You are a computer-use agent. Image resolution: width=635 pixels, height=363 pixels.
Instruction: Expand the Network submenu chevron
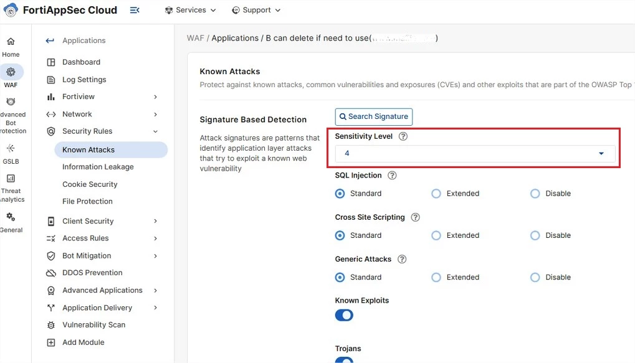pyautogui.click(x=156, y=115)
